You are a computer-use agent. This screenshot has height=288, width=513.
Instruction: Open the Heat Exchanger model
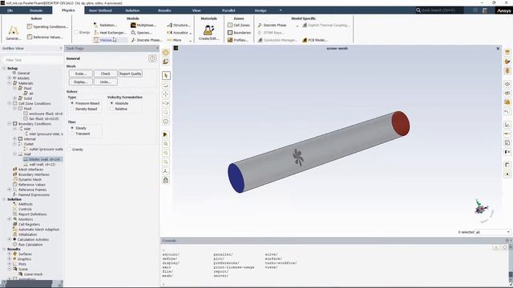tap(110, 32)
